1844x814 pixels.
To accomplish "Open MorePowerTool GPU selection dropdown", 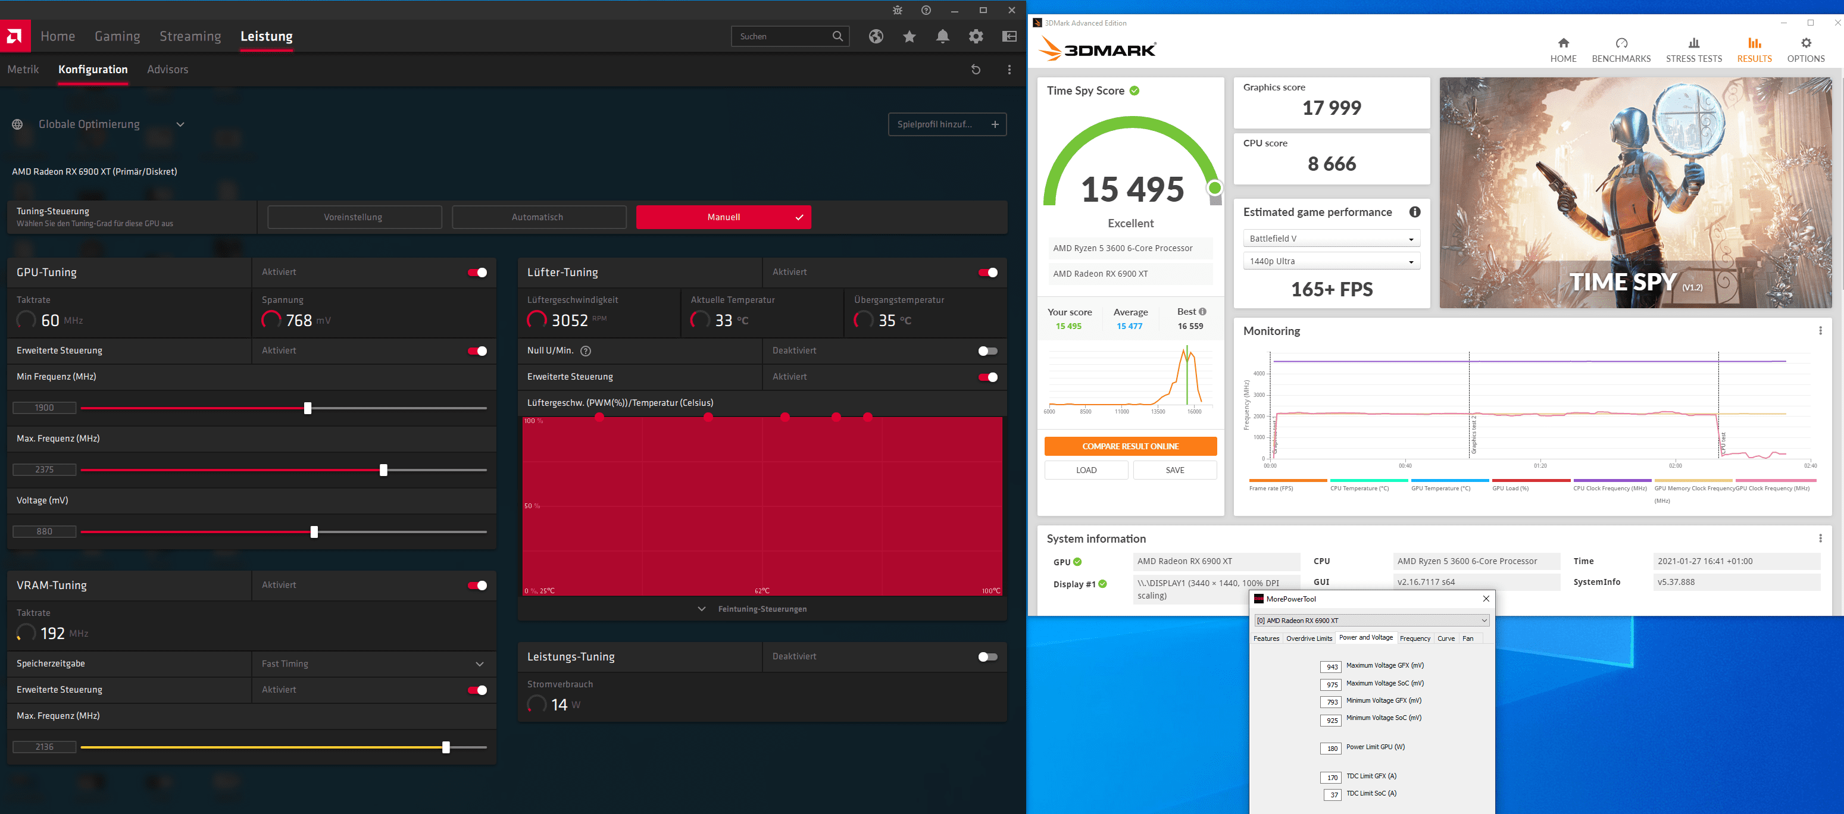I will (x=1371, y=621).
